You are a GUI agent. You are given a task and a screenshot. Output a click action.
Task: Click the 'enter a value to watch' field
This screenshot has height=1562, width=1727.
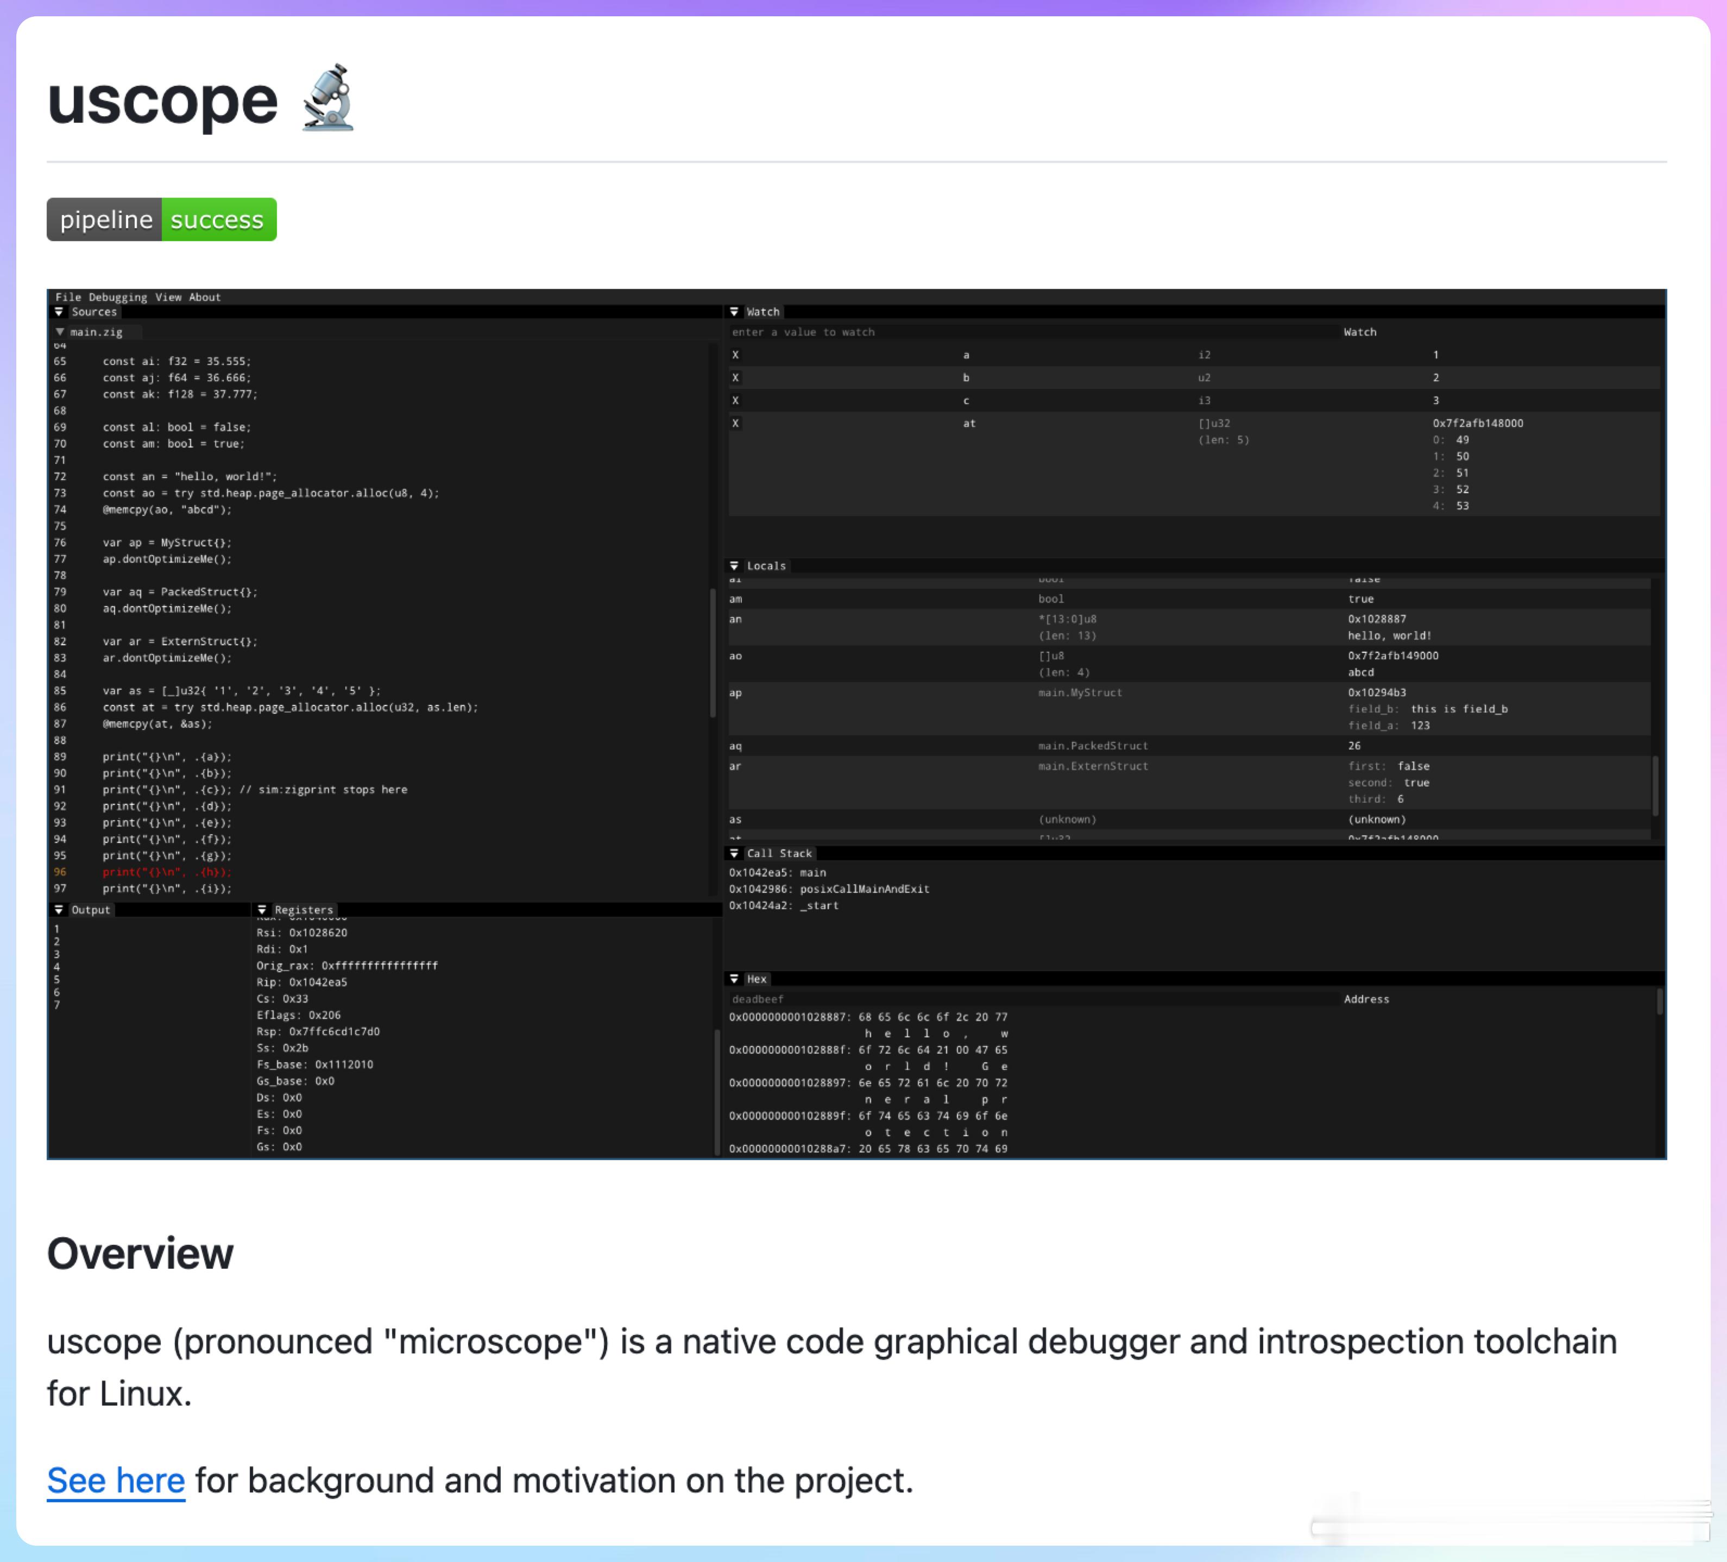[1034, 332]
